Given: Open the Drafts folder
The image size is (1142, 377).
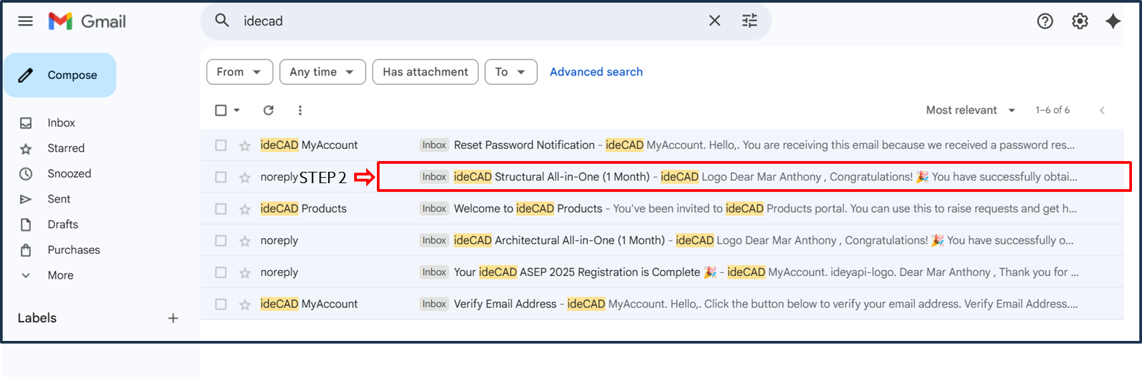Looking at the screenshot, I should click(63, 225).
